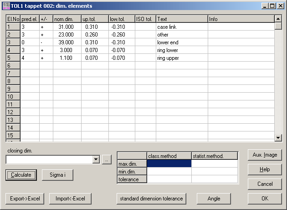Open the closing dim. dropdown list
The image size is (287, 210).
[96, 159]
